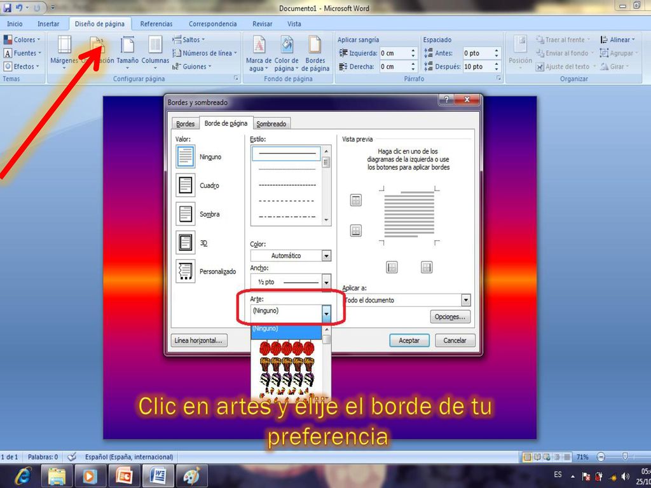651x488 pixels.
Task: Open the Sombreado dialog tab
Action: [x=271, y=124]
